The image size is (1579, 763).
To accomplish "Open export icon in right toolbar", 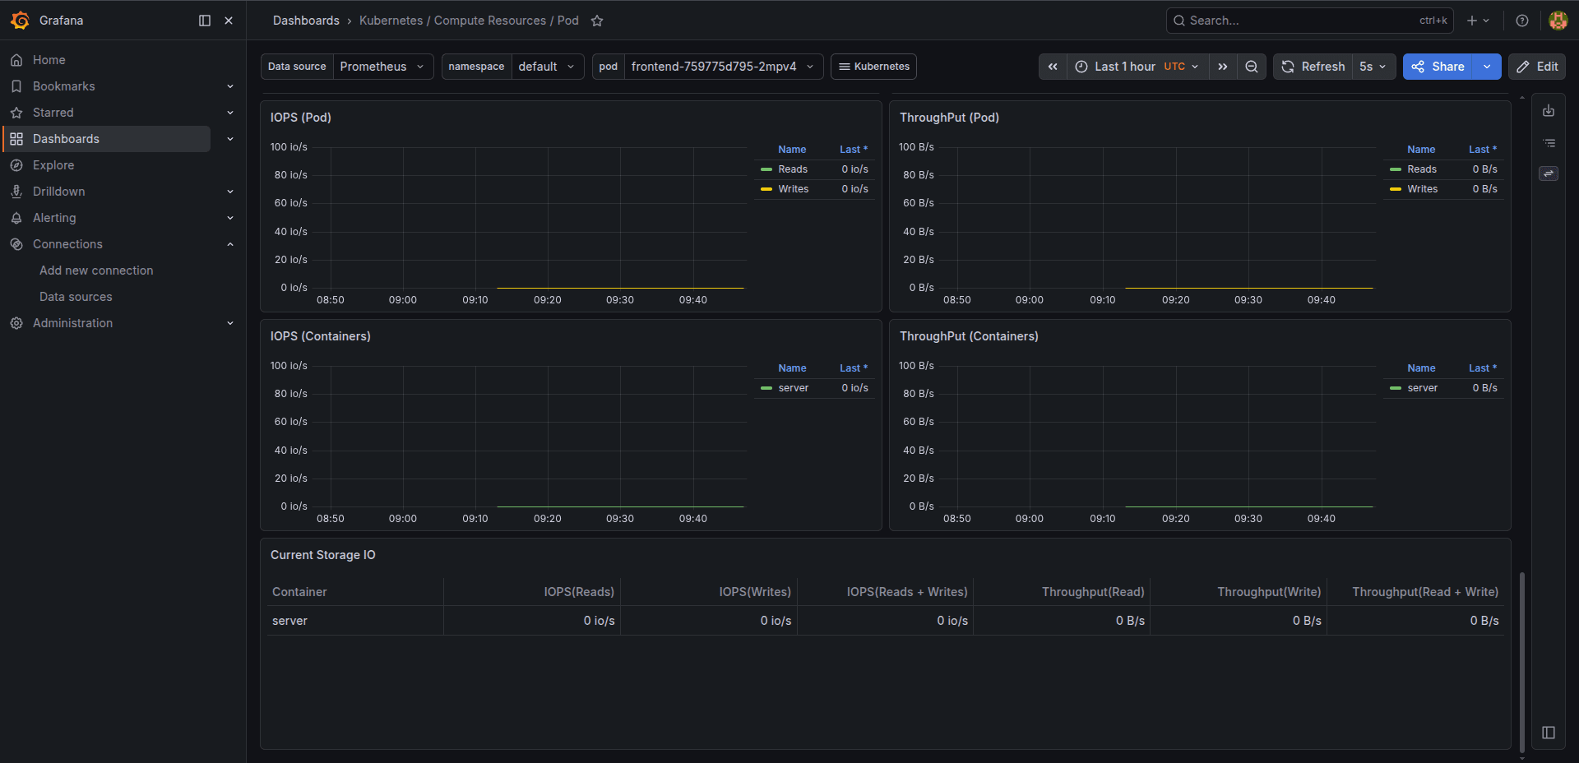I will pos(1549,111).
